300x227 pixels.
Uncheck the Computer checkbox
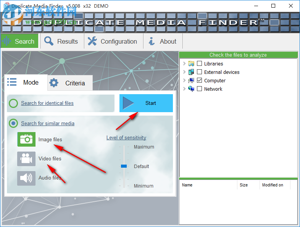click(x=199, y=80)
